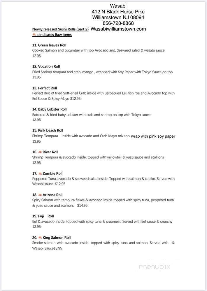Click the raw-item sushi icon in the legend
207x291 pixels.
[x=34, y=35]
